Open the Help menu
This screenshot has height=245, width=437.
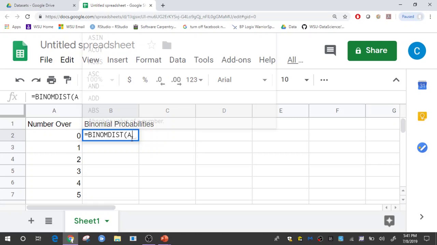click(x=267, y=60)
